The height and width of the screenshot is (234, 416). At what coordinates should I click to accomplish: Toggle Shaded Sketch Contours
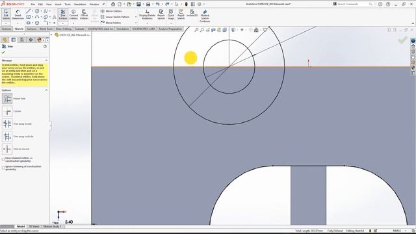(x=205, y=16)
